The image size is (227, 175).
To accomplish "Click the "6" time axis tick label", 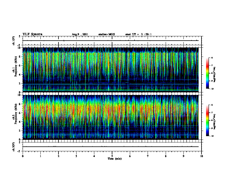I will pos(130,156).
